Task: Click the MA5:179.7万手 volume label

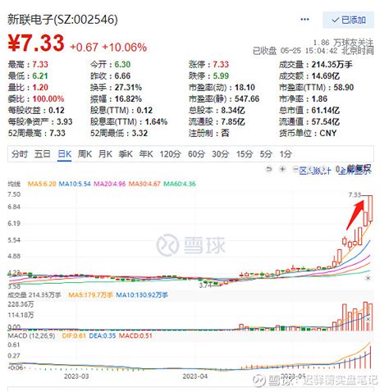Action: pyautogui.click(x=90, y=295)
